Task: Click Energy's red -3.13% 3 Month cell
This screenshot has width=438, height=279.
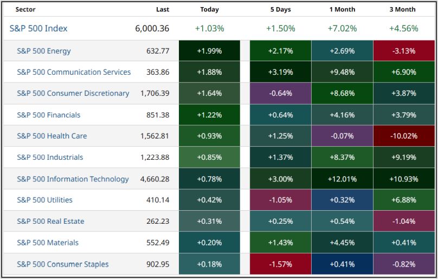Action: pos(404,51)
